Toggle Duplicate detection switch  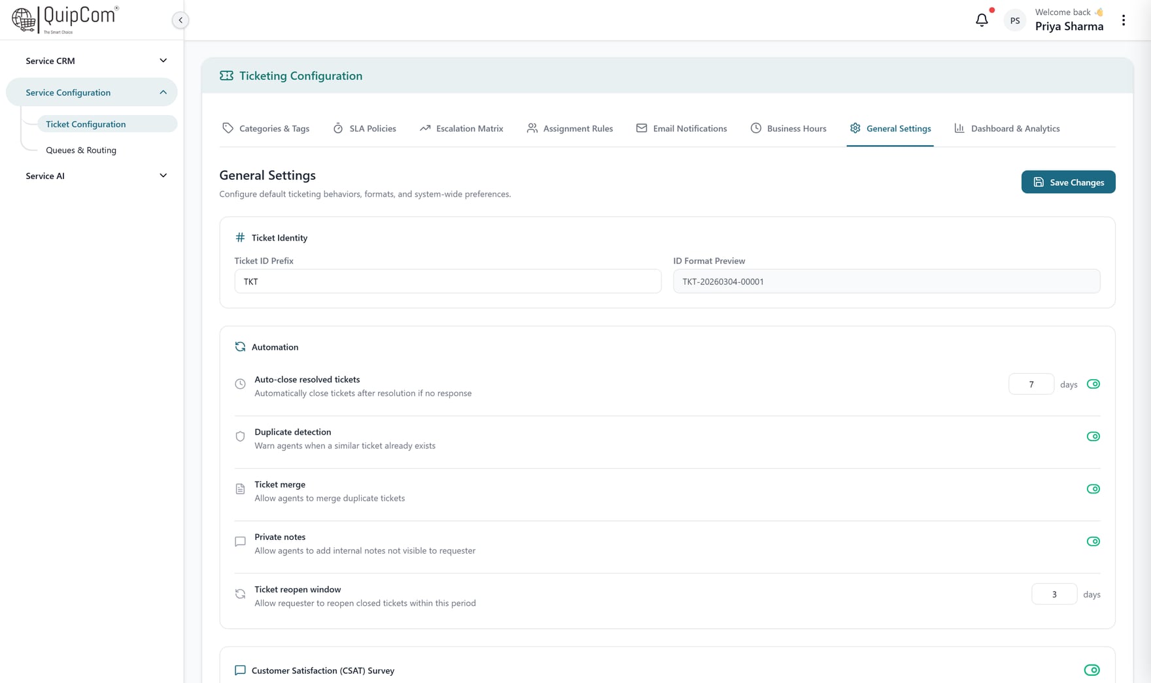1093,436
